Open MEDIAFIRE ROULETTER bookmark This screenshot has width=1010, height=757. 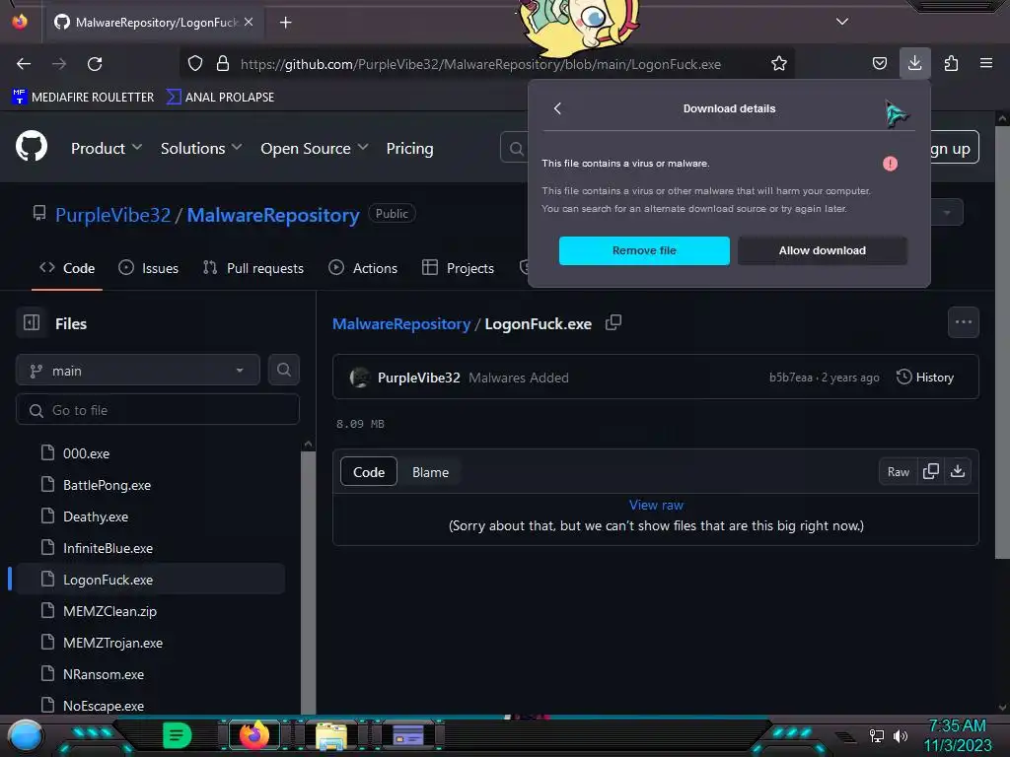coord(83,98)
